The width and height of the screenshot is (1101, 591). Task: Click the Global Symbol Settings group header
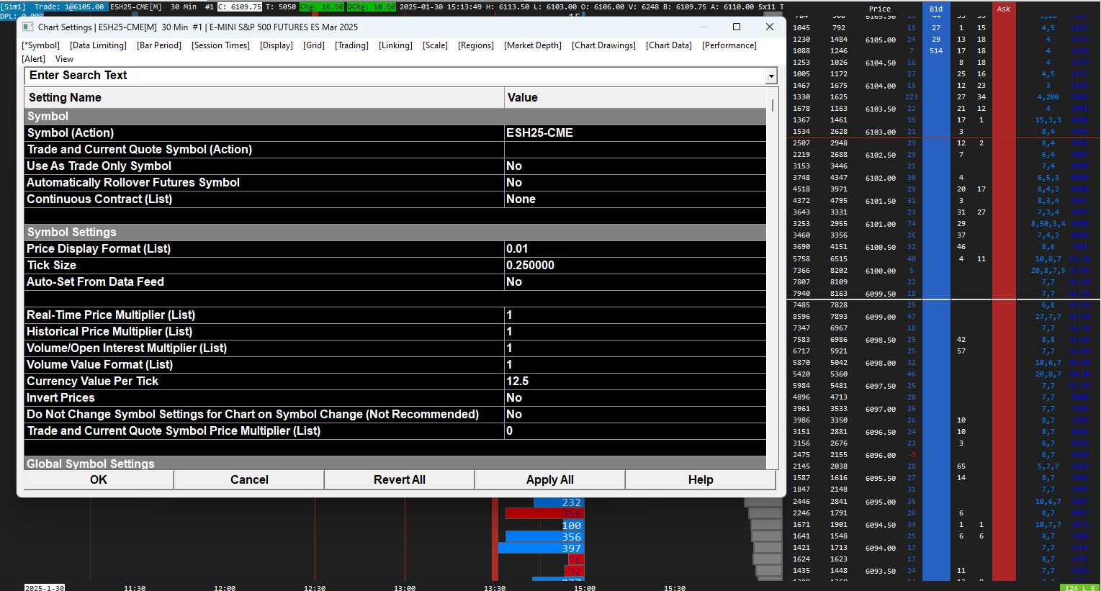(x=395, y=464)
